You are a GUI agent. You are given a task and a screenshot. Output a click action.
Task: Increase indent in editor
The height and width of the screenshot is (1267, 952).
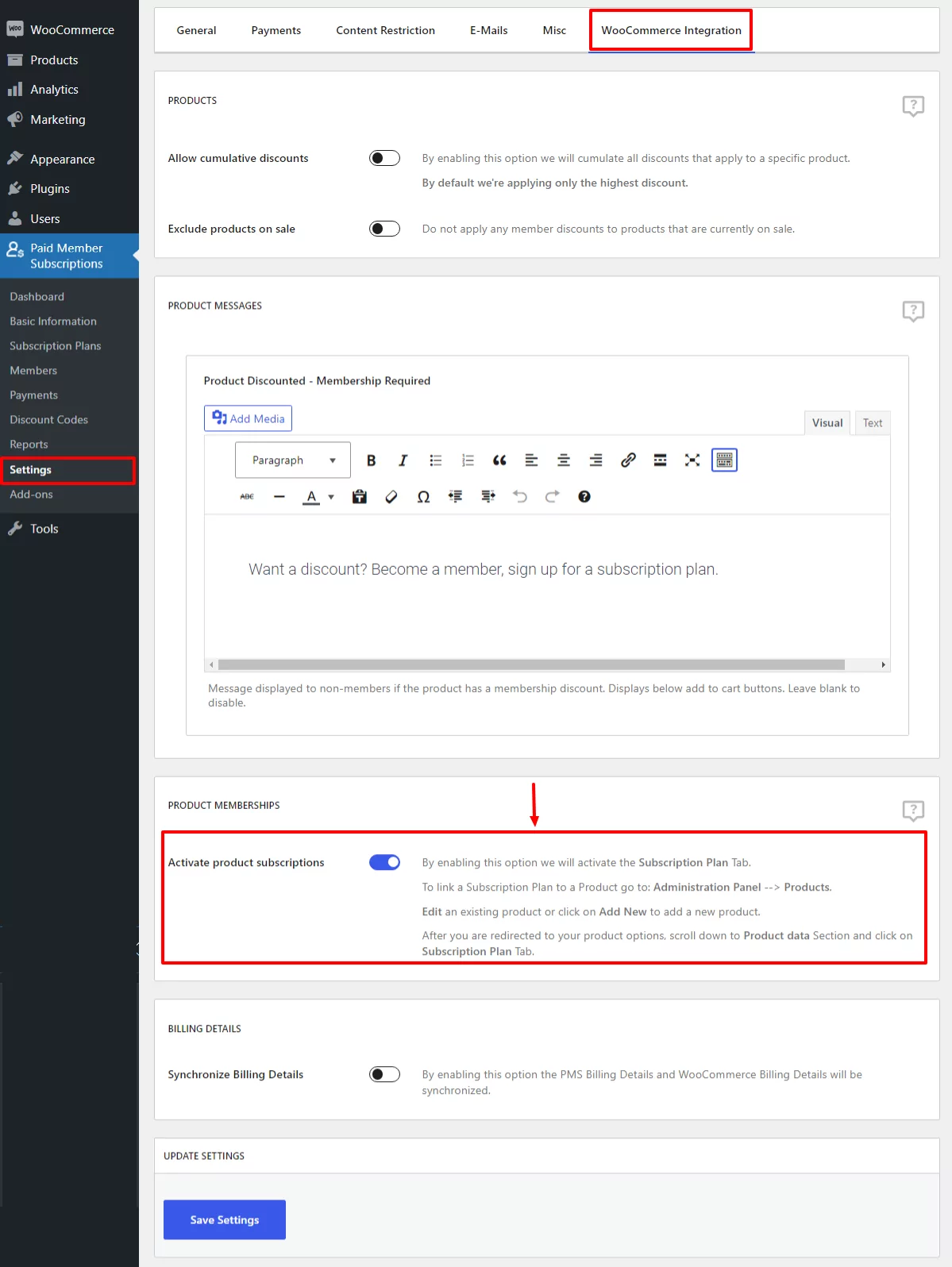coord(488,497)
